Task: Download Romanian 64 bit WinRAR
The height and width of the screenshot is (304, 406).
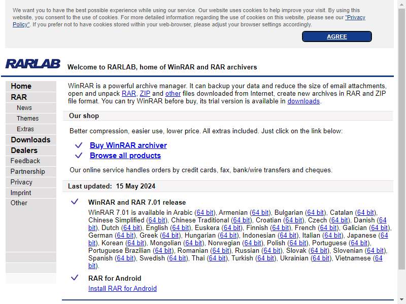Action: click(221, 250)
